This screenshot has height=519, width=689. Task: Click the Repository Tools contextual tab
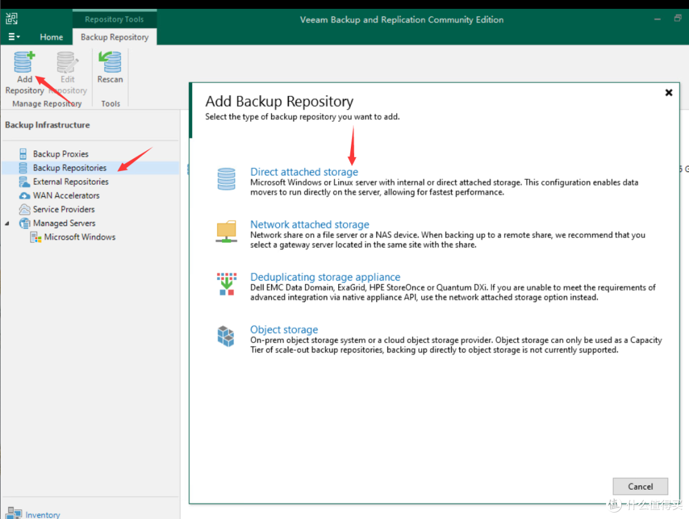(x=114, y=19)
